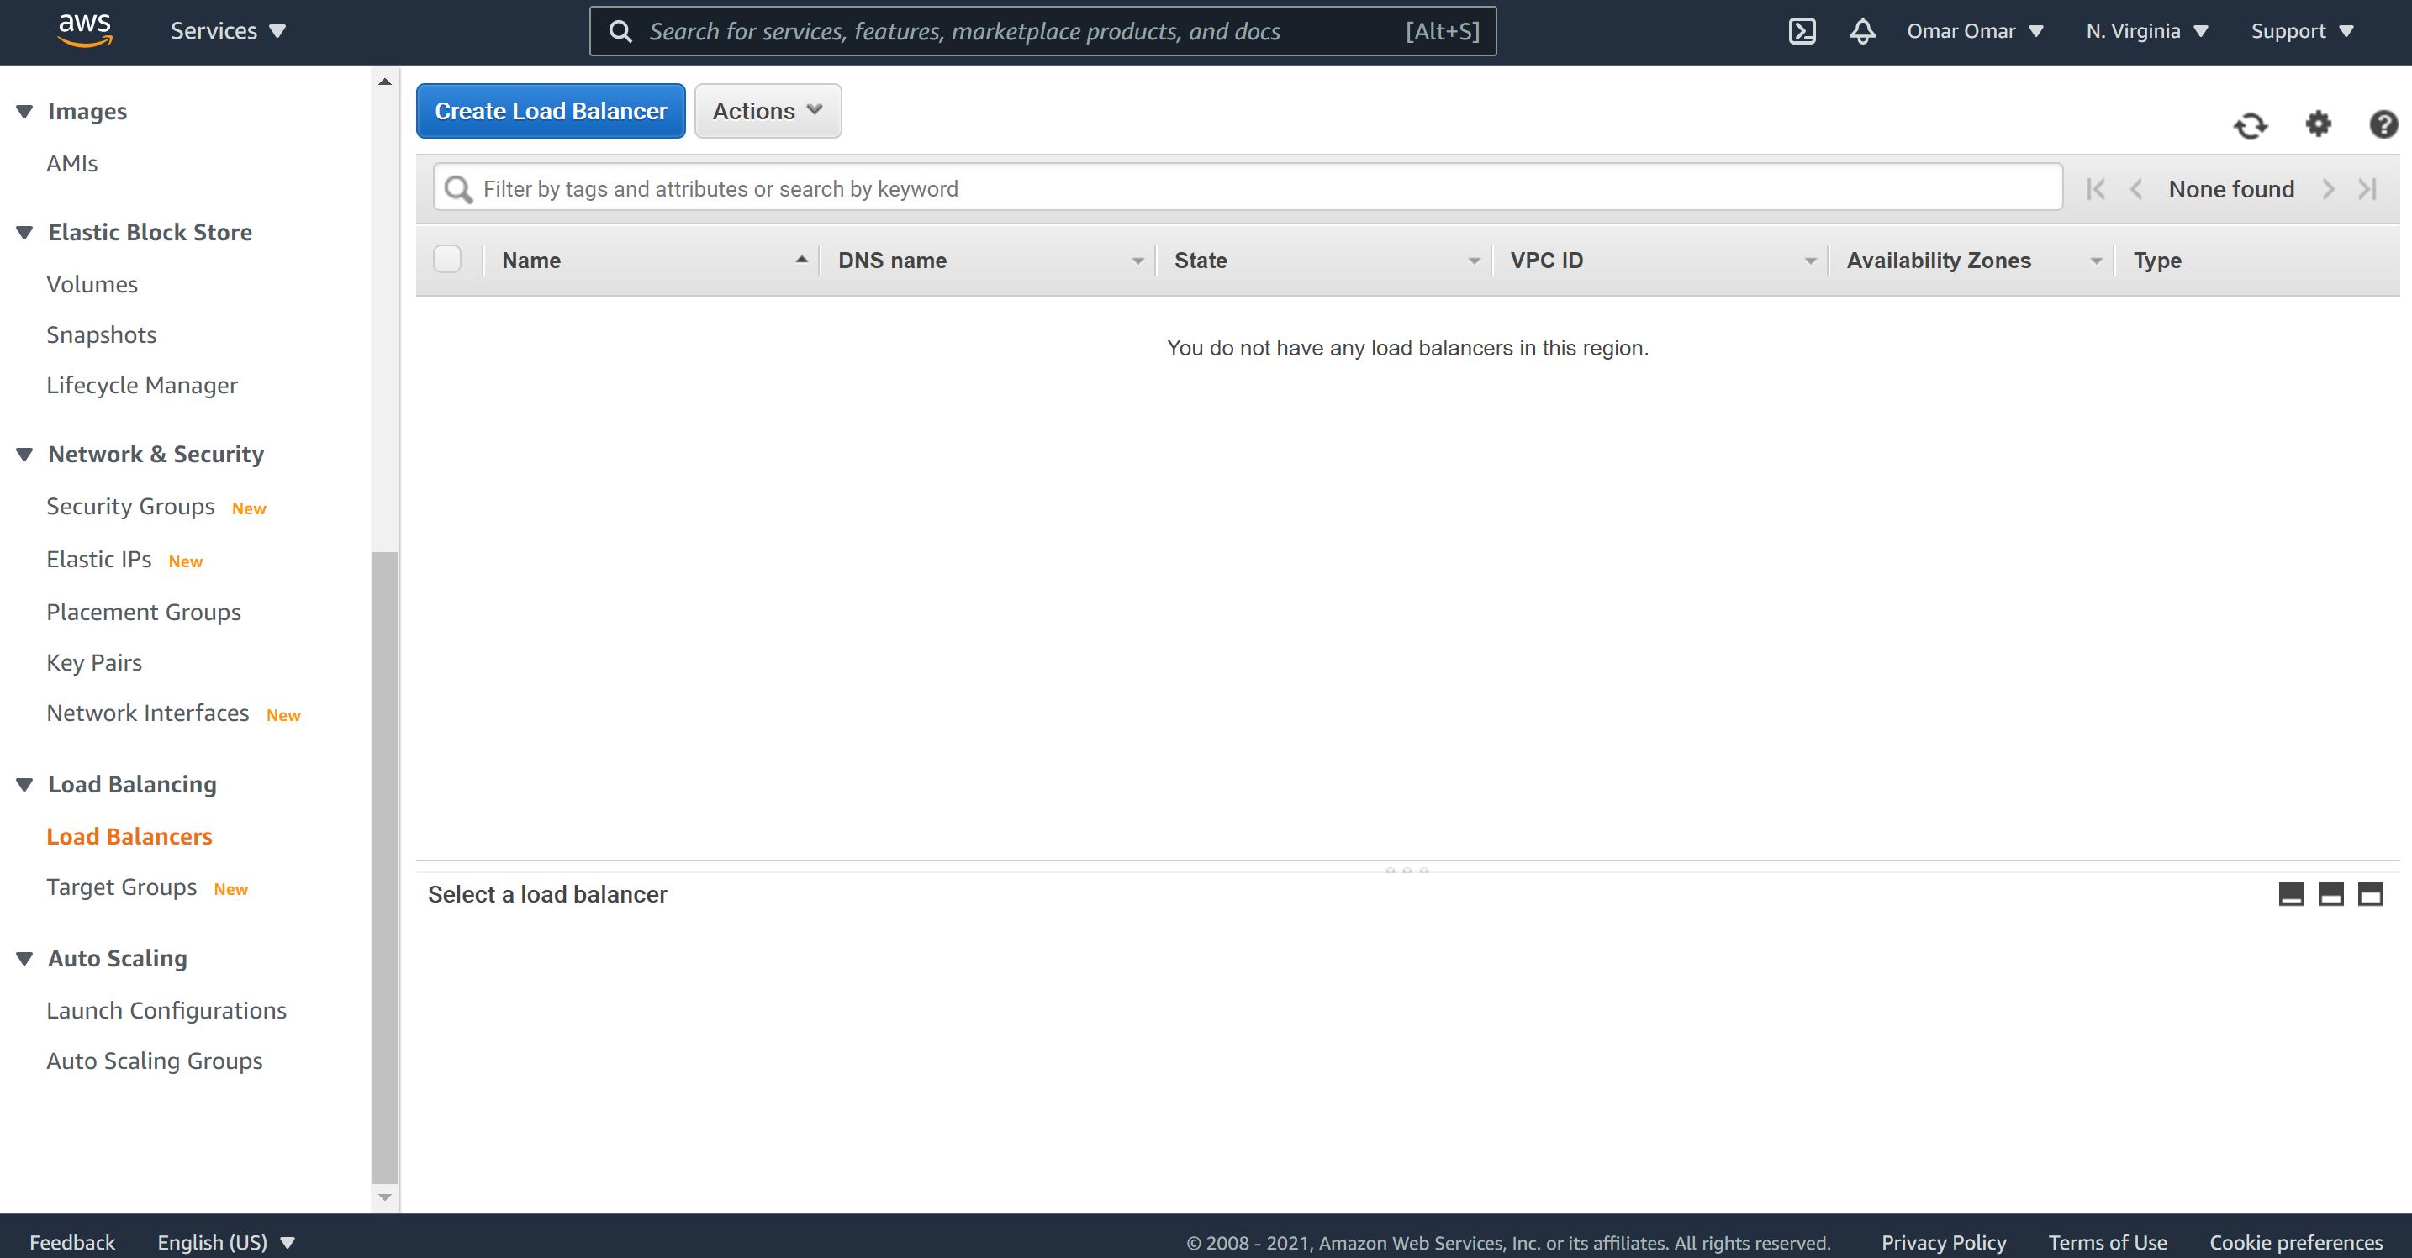Open Security Groups in the sidebar
The width and height of the screenshot is (2412, 1258).
point(130,507)
